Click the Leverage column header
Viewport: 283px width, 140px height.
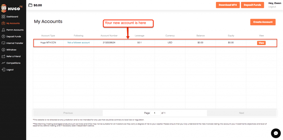point(140,35)
